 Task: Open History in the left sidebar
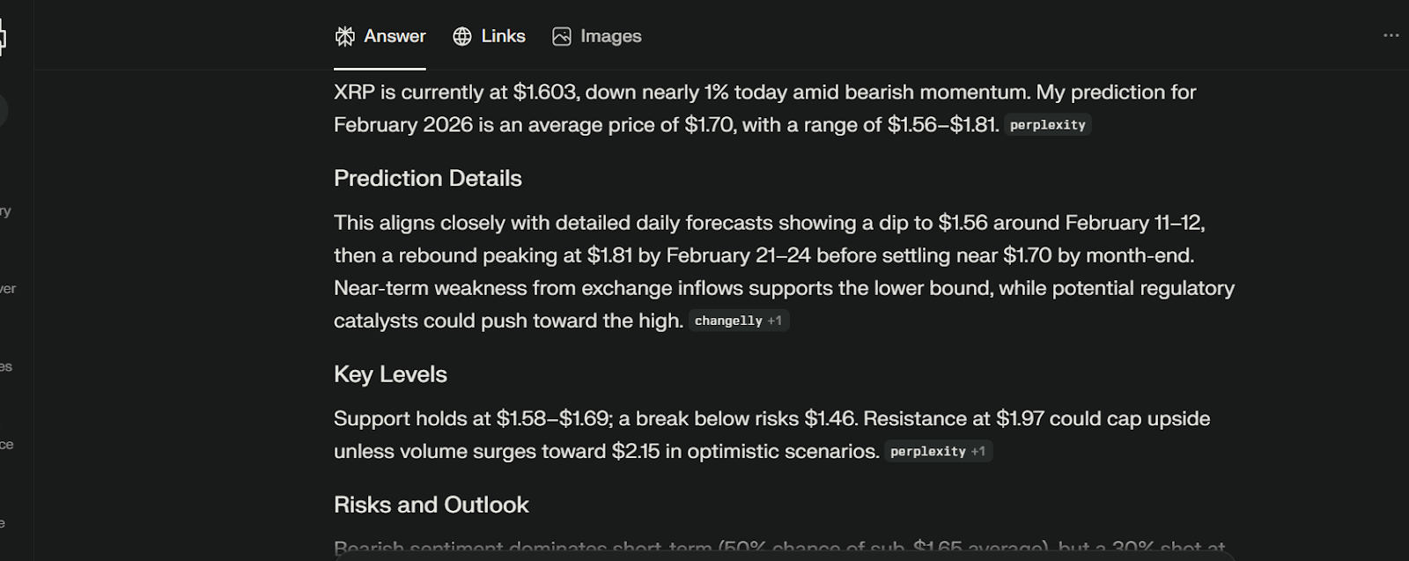pyautogui.click(x=5, y=211)
